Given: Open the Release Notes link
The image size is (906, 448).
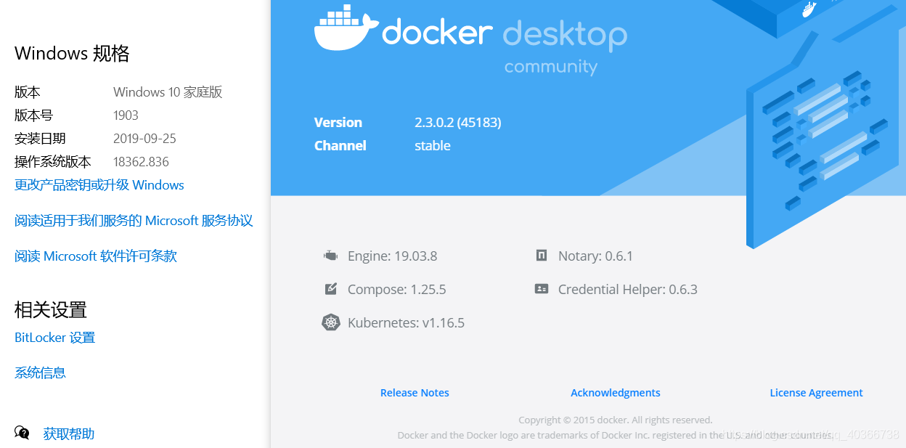Looking at the screenshot, I should pos(415,393).
